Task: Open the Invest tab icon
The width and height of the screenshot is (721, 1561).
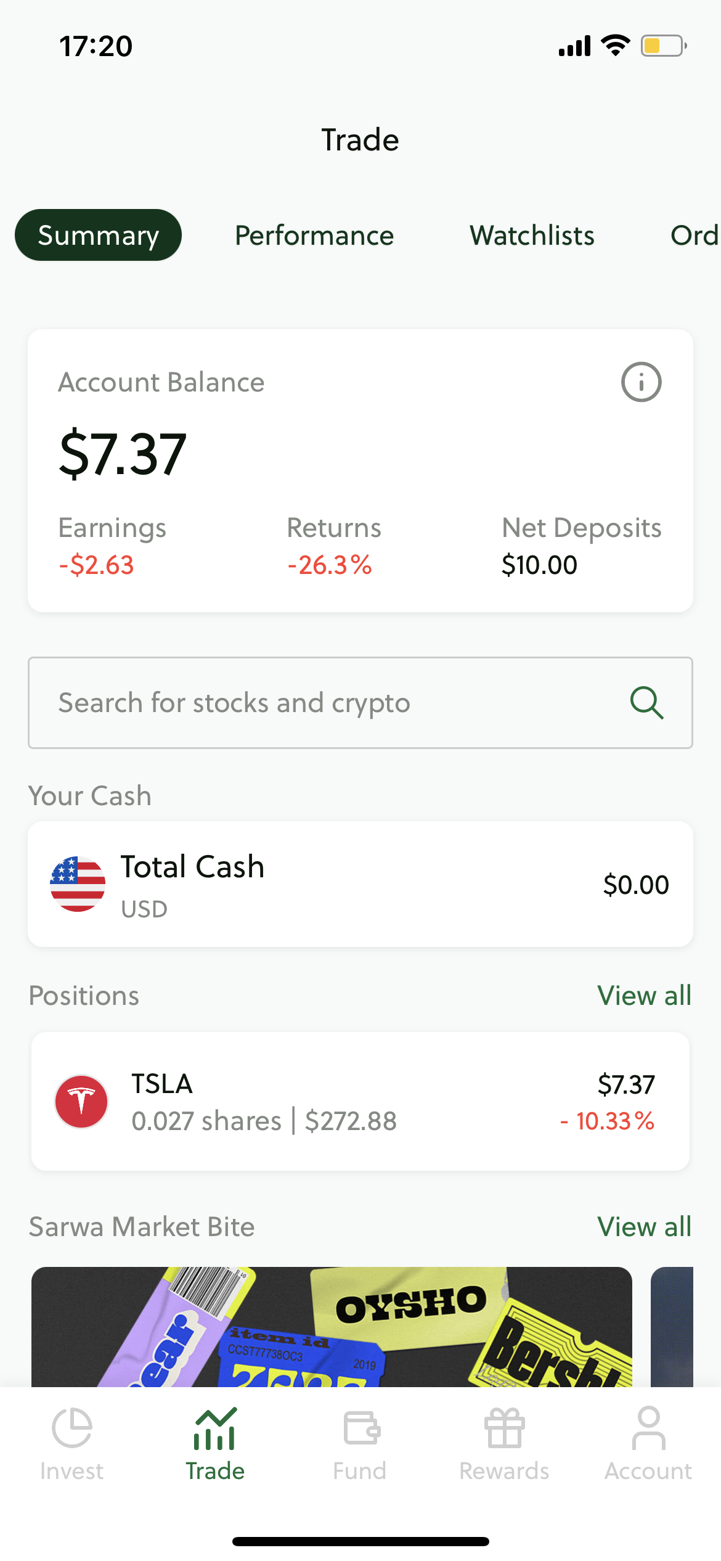Action: coord(72,1427)
